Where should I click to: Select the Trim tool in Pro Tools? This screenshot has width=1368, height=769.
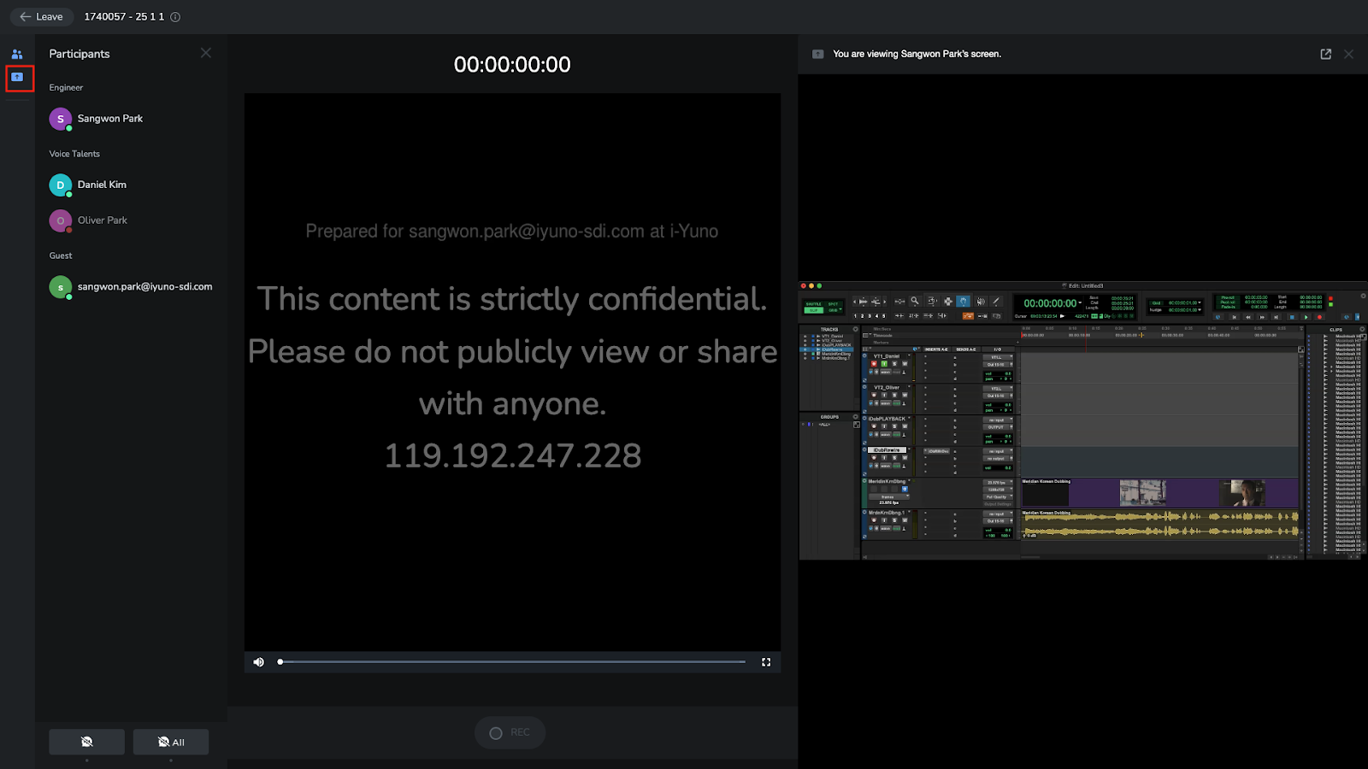pos(932,301)
